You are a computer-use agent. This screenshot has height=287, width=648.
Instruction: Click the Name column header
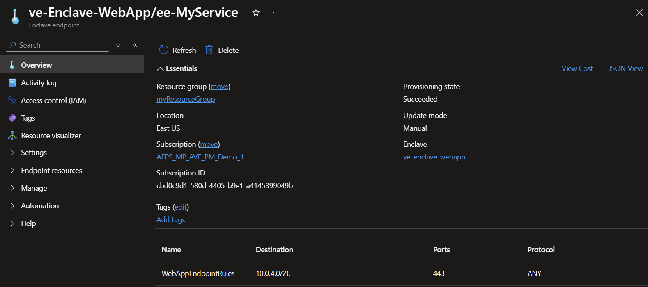pyautogui.click(x=171, y=250)
